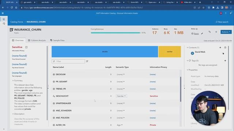Add a contact with the plus icon
Image resolution: width=234 pixels, height=131 pixels.
(220, 48)
